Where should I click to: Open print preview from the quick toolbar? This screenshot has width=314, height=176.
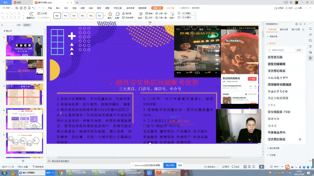29,8
